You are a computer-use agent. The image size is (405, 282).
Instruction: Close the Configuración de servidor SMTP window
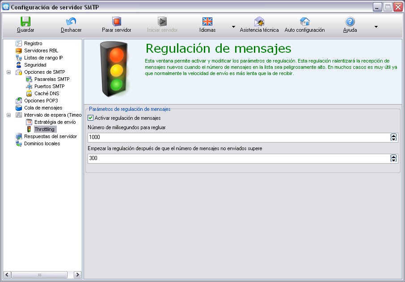point(398,7)
